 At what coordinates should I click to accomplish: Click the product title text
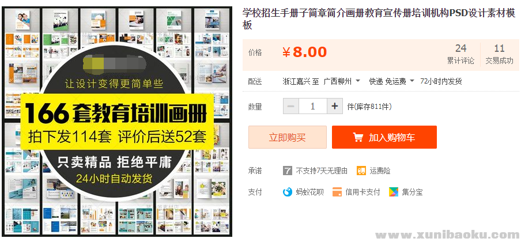coord(379,19)
